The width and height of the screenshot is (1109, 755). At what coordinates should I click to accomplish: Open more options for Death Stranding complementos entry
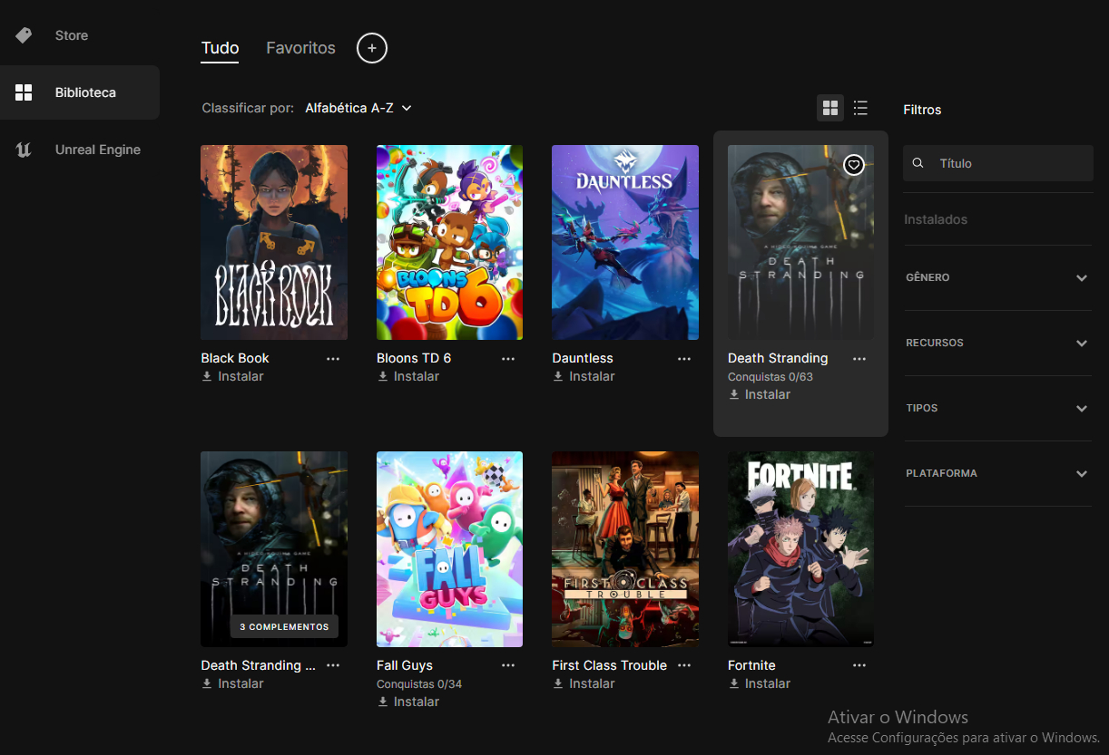click(x=333, y=665)
